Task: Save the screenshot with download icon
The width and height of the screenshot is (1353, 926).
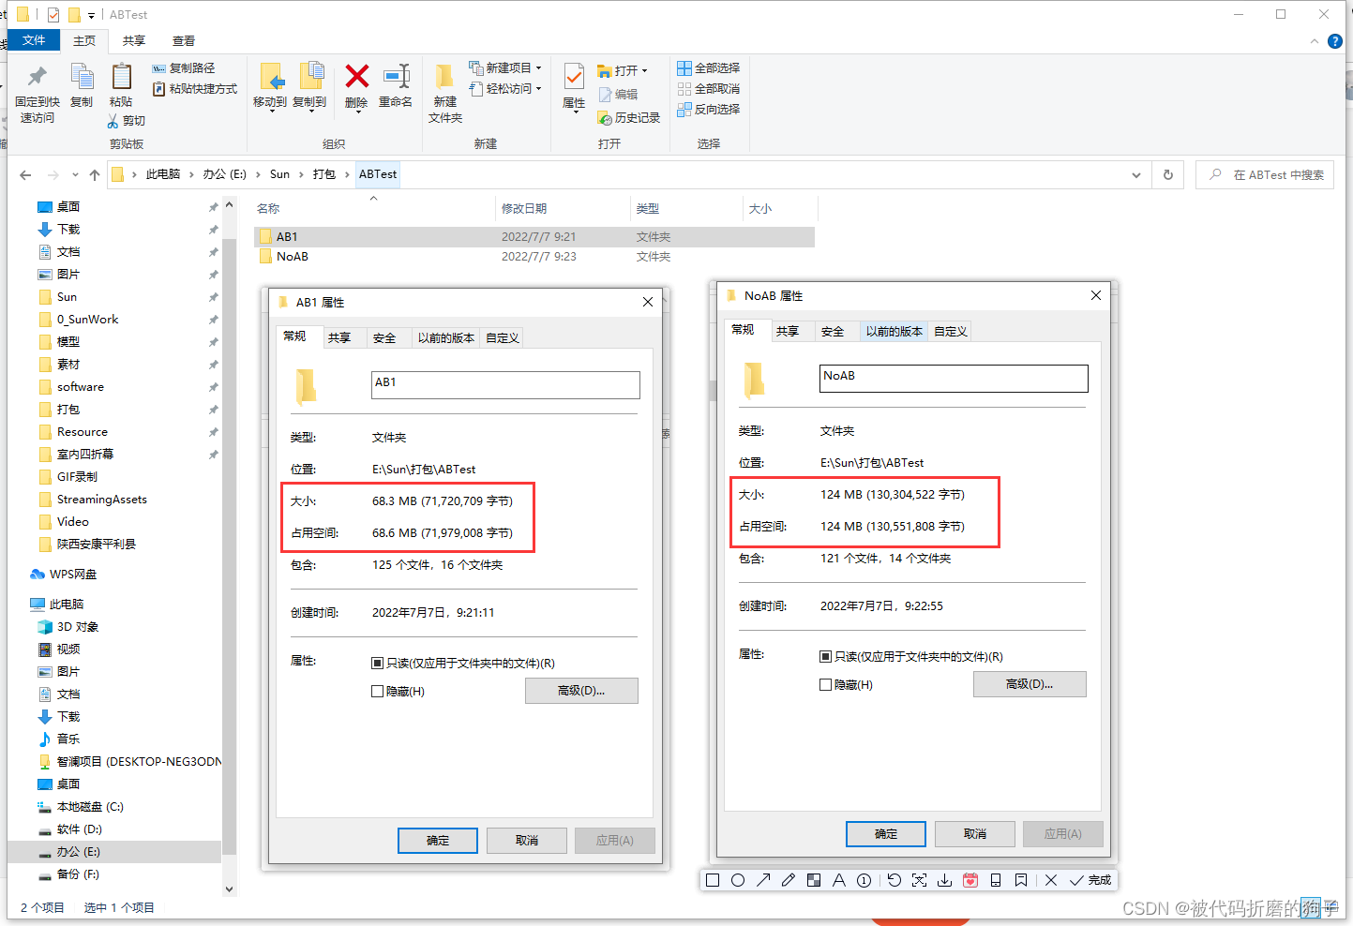Action: [944, 880]
